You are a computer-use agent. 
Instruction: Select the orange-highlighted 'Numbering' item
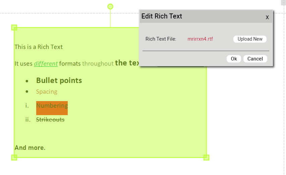pyautogui.click(x=52, y=106)
